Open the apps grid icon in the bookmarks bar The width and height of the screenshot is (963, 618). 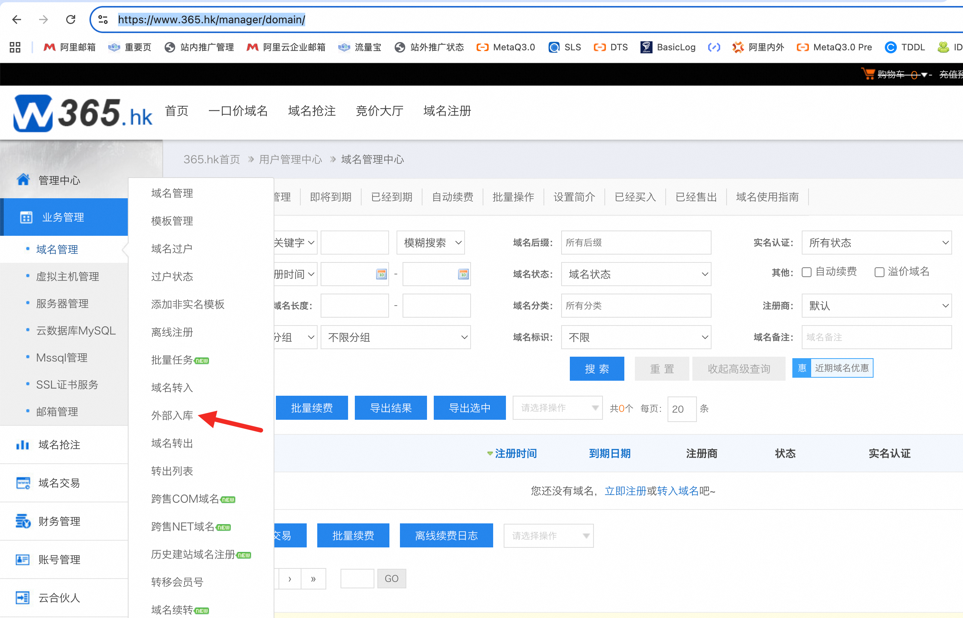click(x=15, y=47)
